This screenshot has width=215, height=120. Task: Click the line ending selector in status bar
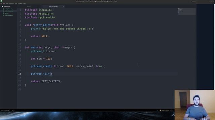tap(158, 110)
